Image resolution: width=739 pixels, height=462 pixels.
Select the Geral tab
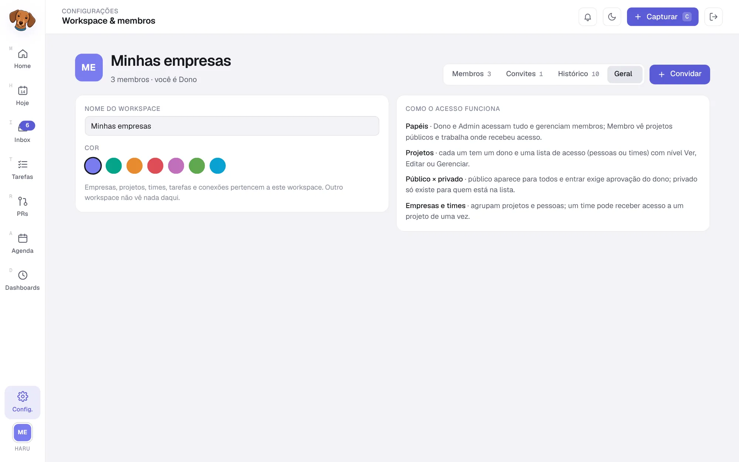tap(624, 74)
